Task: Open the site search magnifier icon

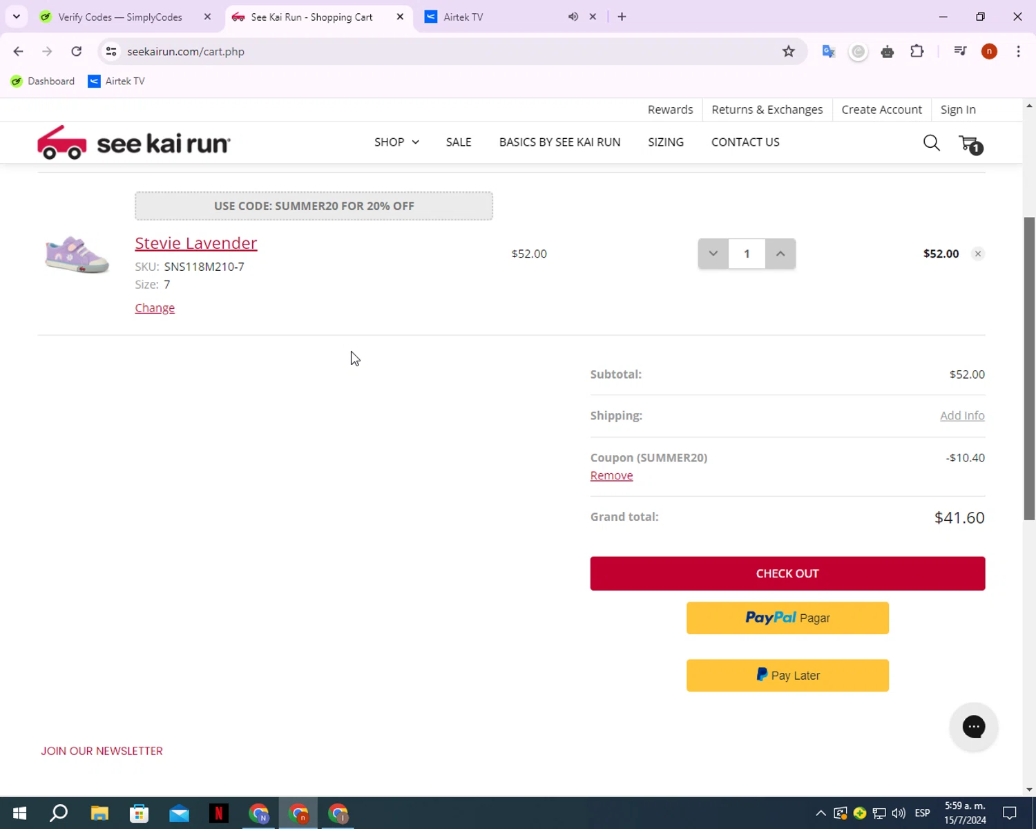Action: [x=931, y=143]
